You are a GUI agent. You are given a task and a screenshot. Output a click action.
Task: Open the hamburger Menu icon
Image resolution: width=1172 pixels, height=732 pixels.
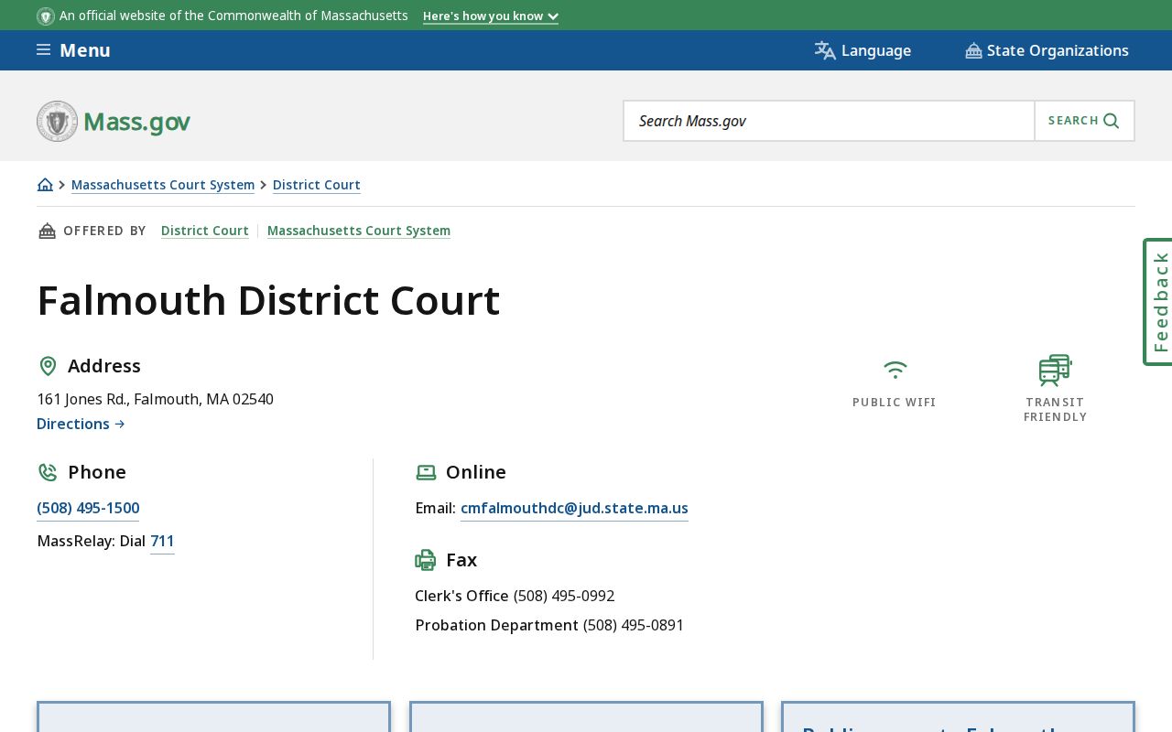[43, 50]
